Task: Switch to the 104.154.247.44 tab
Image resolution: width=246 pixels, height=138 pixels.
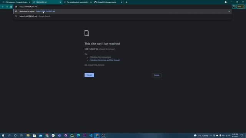Action: pos(47,2)
